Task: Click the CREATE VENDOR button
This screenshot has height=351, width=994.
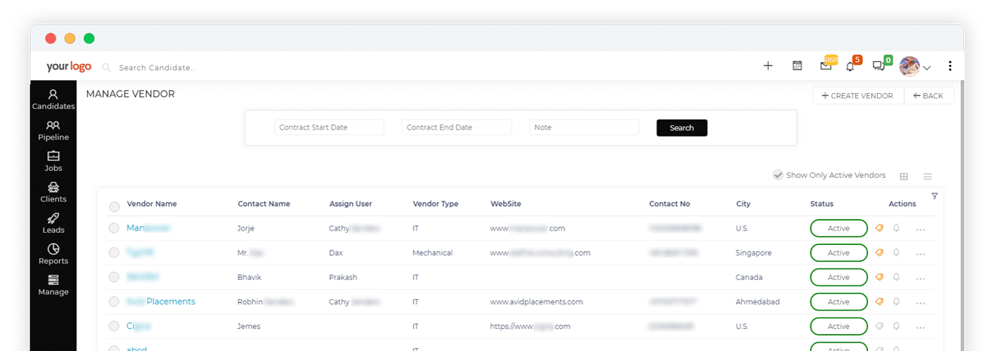Action: (857, 95)
